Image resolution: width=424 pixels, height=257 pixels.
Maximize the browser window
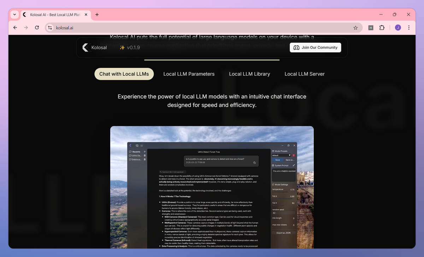[x=394, y=14]
